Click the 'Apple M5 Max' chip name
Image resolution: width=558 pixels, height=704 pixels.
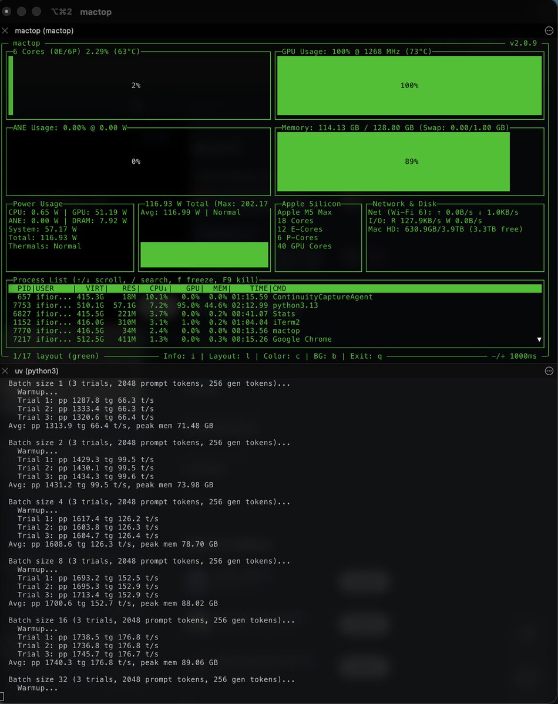(304, 213)
